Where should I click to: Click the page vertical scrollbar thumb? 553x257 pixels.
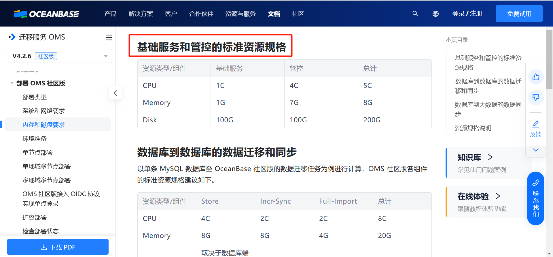[550, 59]
